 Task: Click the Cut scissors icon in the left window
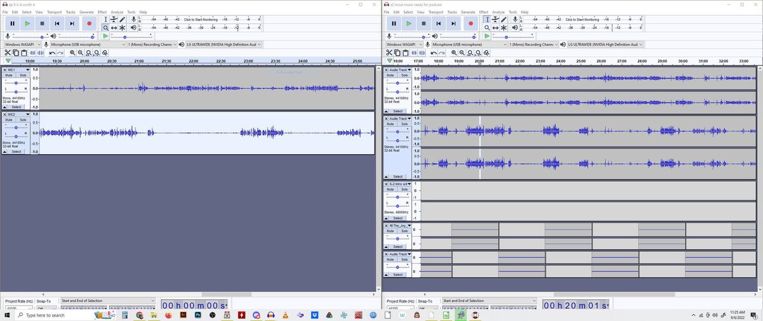(7, 53)
